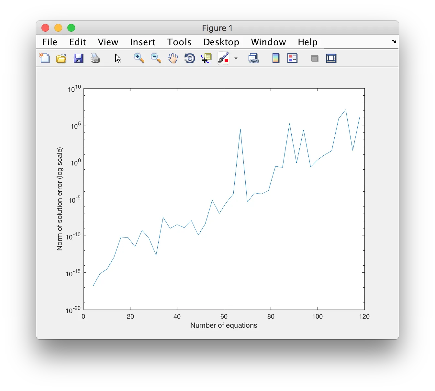Open the View menu

click(x=108, y=42)
